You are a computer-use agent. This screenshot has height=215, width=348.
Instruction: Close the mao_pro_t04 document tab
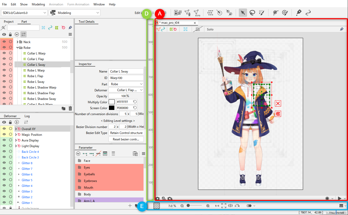click(195, 23)
